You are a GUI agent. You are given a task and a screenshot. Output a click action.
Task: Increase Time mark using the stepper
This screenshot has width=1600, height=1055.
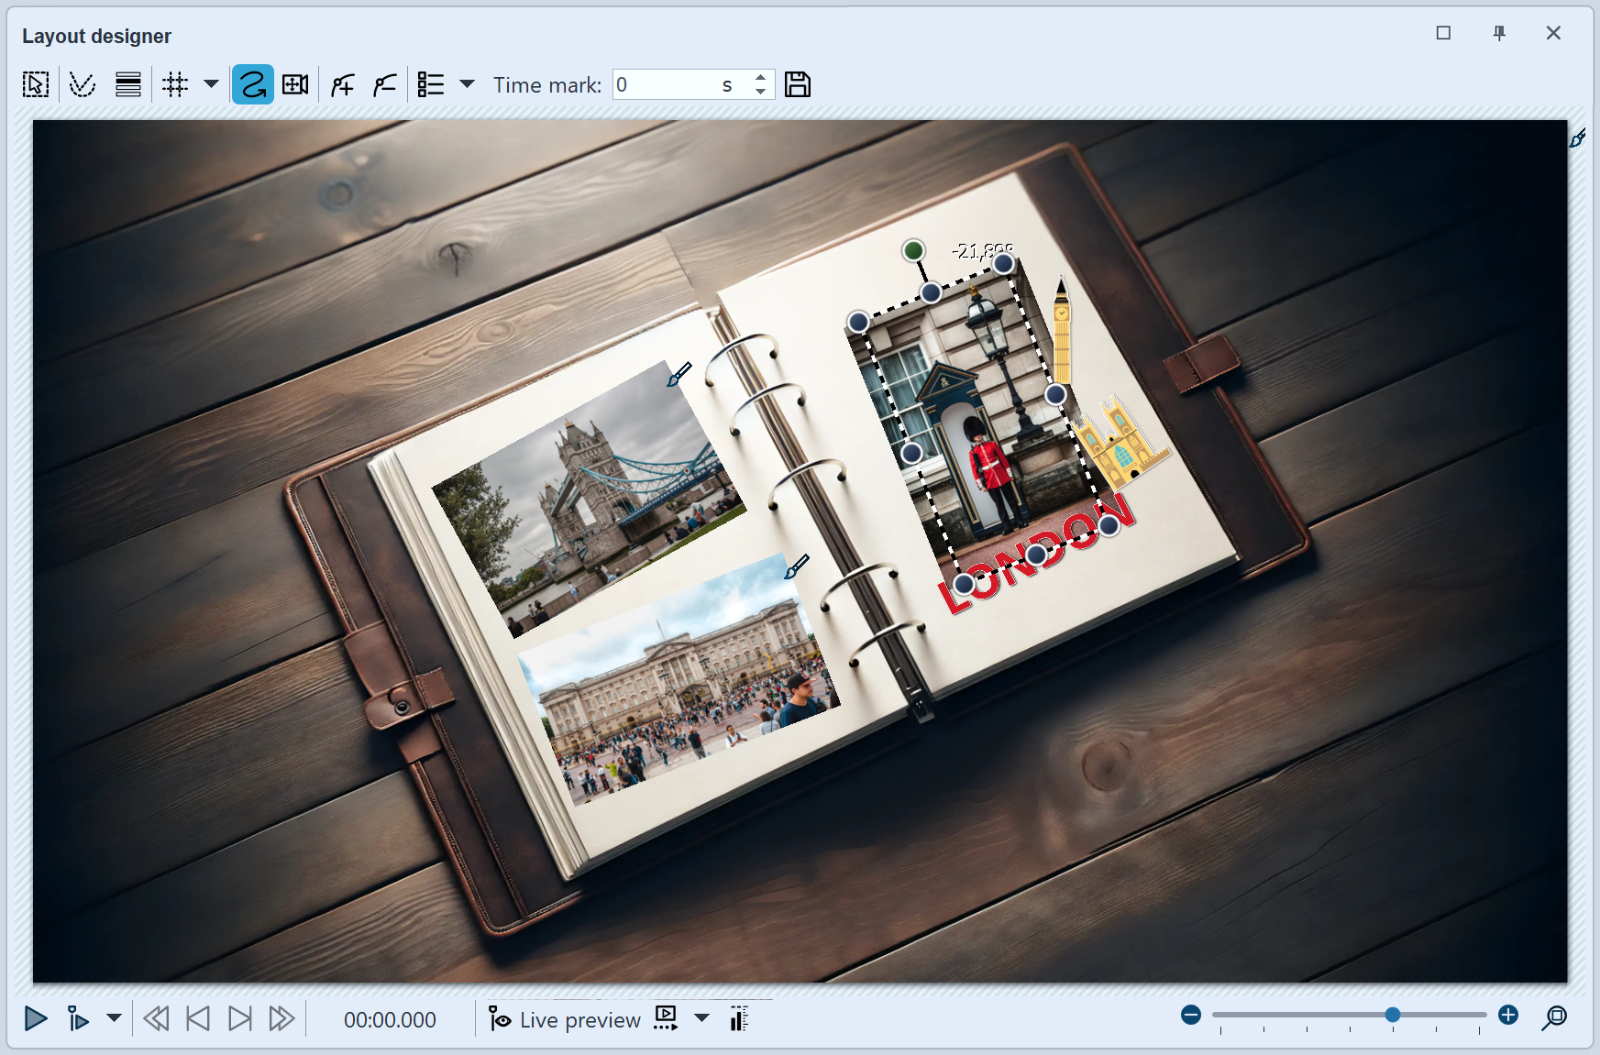(x=760, y=78)
